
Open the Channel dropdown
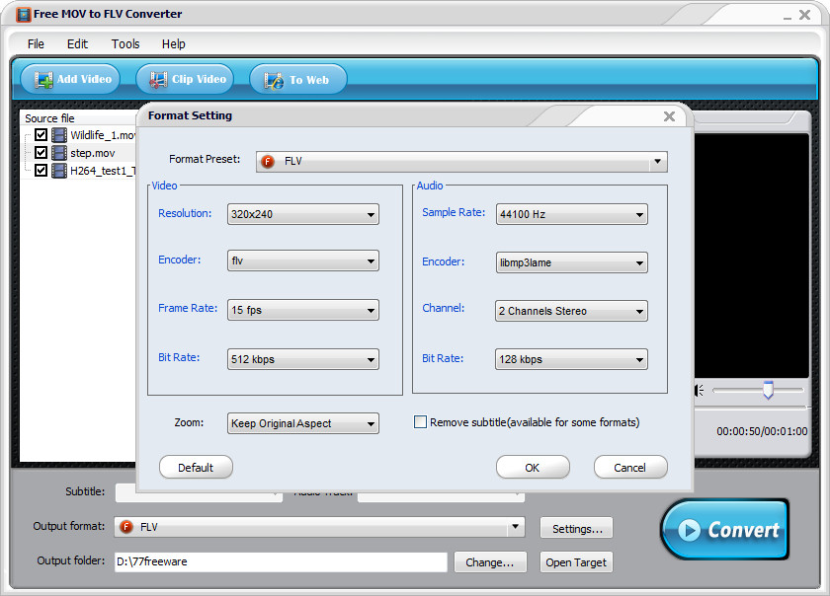[x=572, y=311]
